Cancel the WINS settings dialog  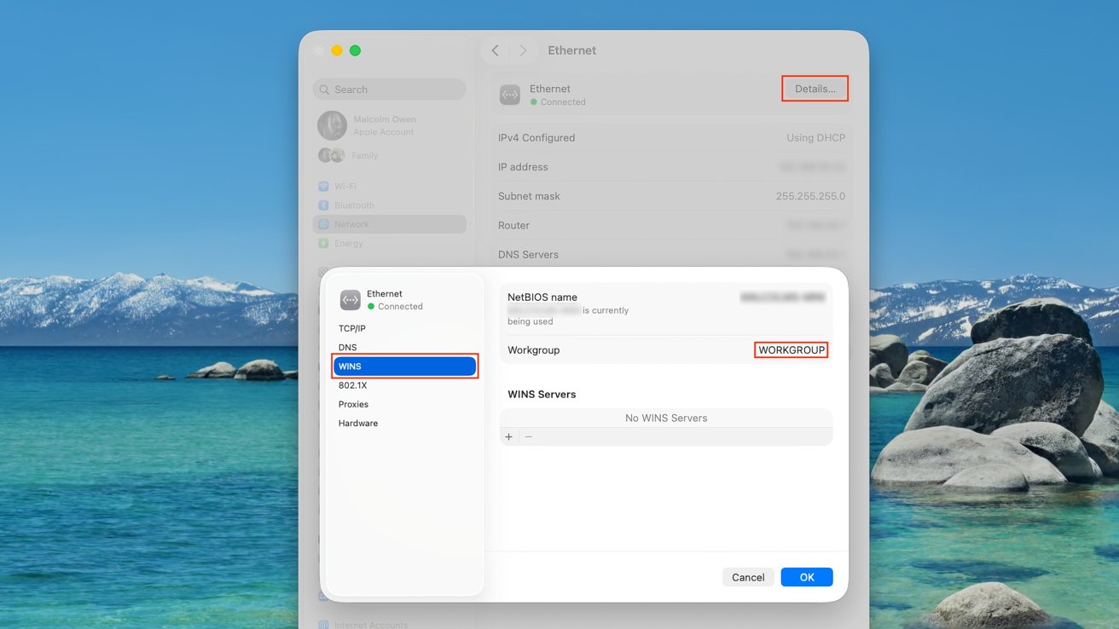click(748, 577)
